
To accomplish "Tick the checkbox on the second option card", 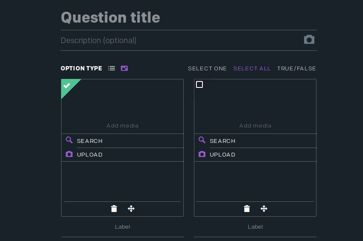I will pyautogui.click(x=199, y=84).
